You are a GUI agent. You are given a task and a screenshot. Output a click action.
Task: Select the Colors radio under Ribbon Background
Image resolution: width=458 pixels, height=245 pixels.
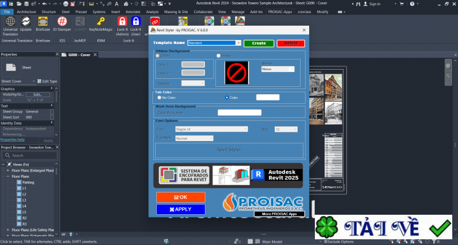pyautogui.click(x=157, y=55)
